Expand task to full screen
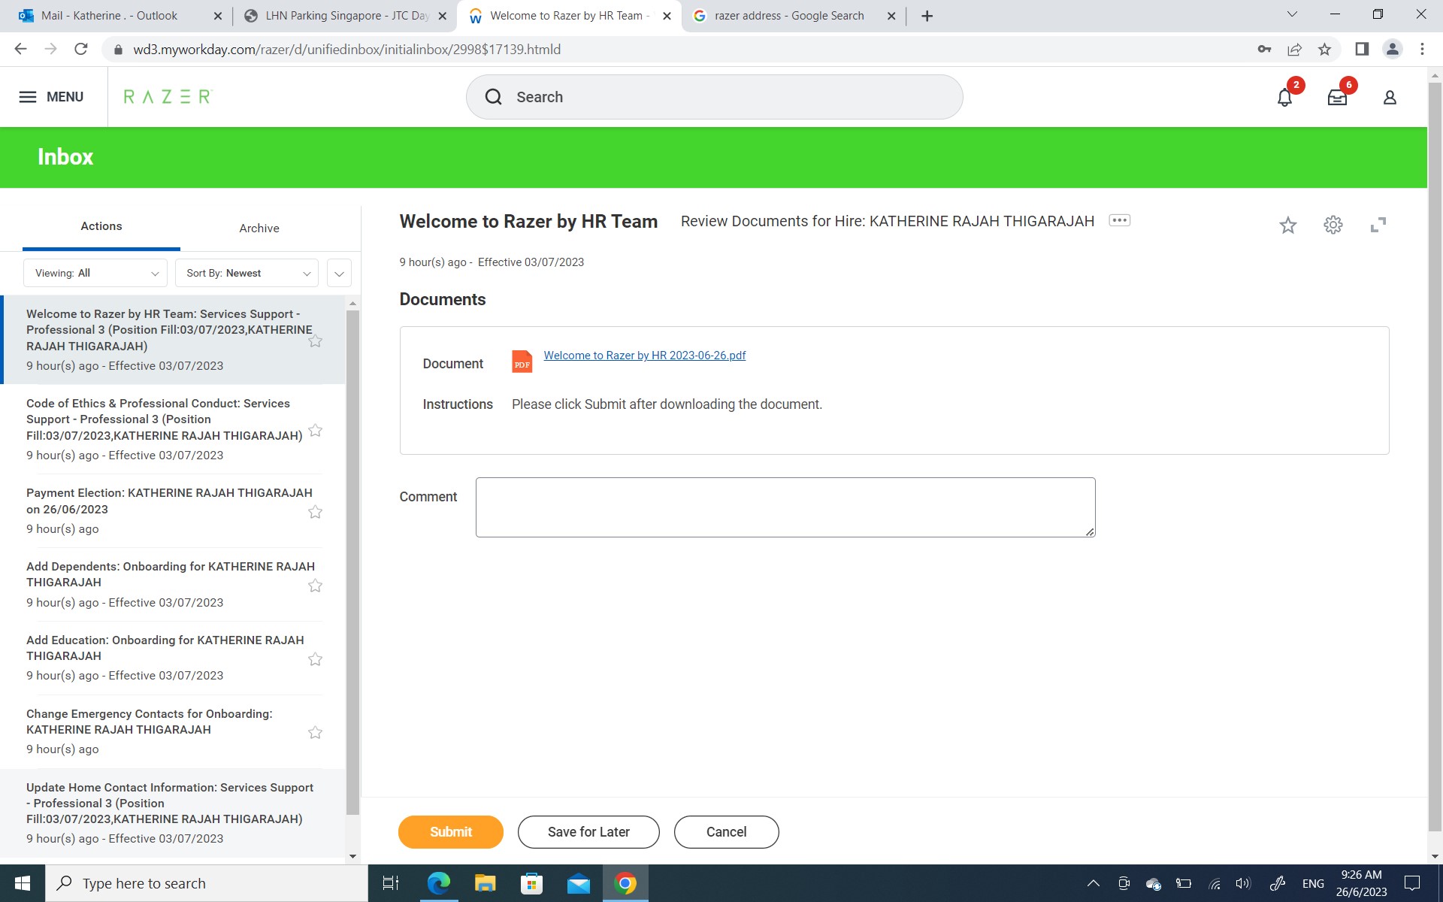 [1378, 225]
